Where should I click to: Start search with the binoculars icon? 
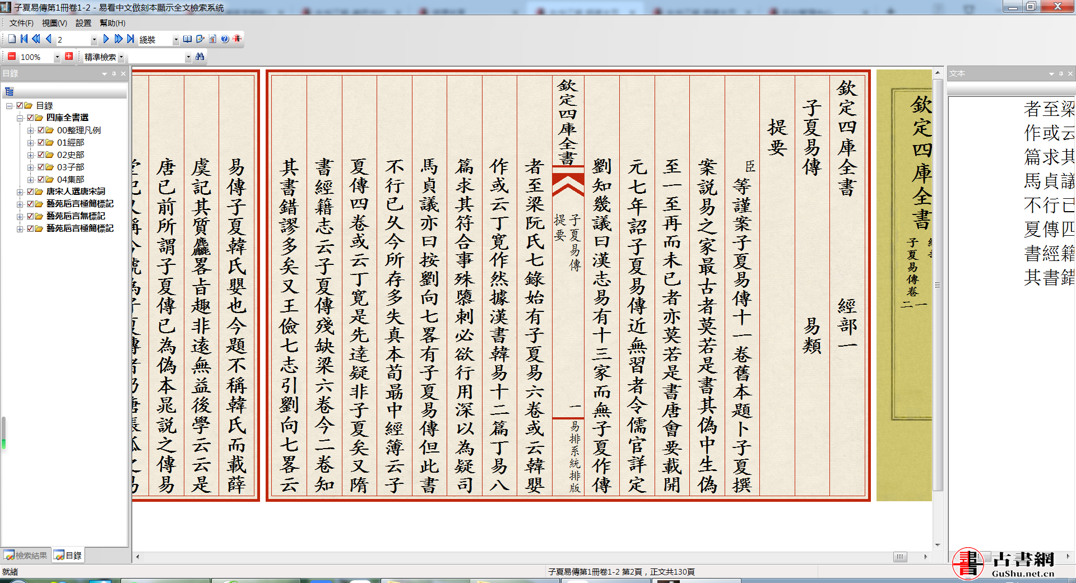click(200, 57)
